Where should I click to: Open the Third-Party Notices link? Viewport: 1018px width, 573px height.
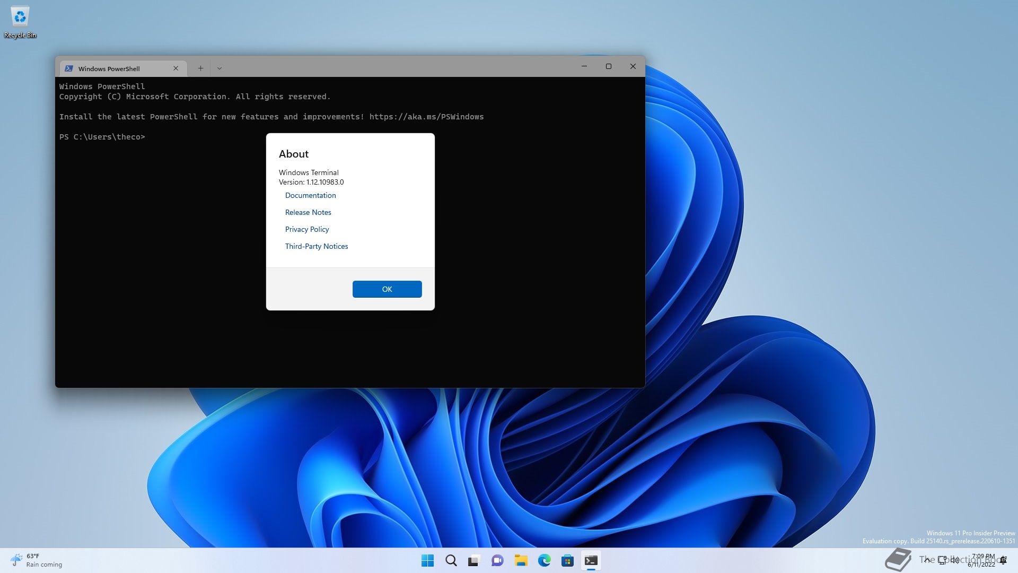tap(317, 246)
